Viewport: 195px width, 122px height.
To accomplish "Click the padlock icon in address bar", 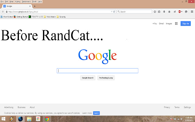I will (7, 12).
